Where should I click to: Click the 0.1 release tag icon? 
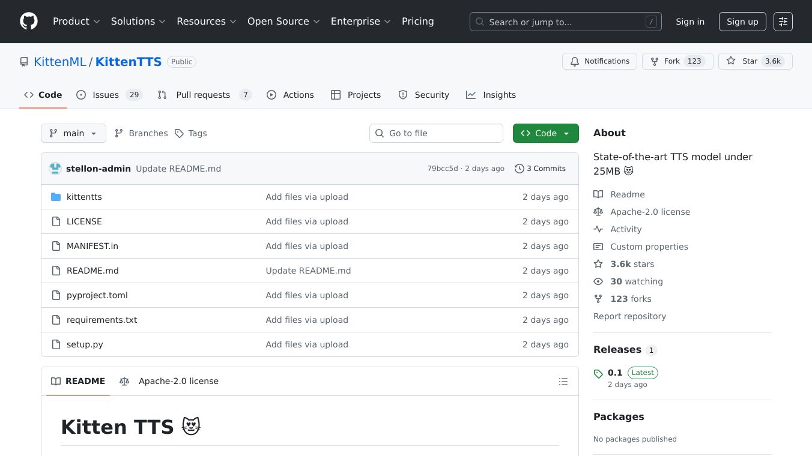coord(598,374)
